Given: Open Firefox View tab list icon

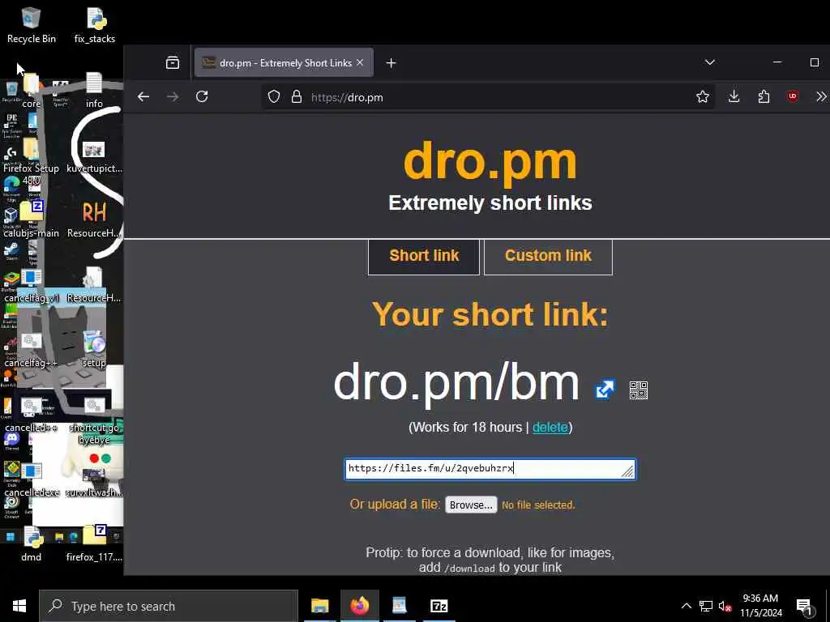Looking at the screenshot, I should (x=173, y=63).
